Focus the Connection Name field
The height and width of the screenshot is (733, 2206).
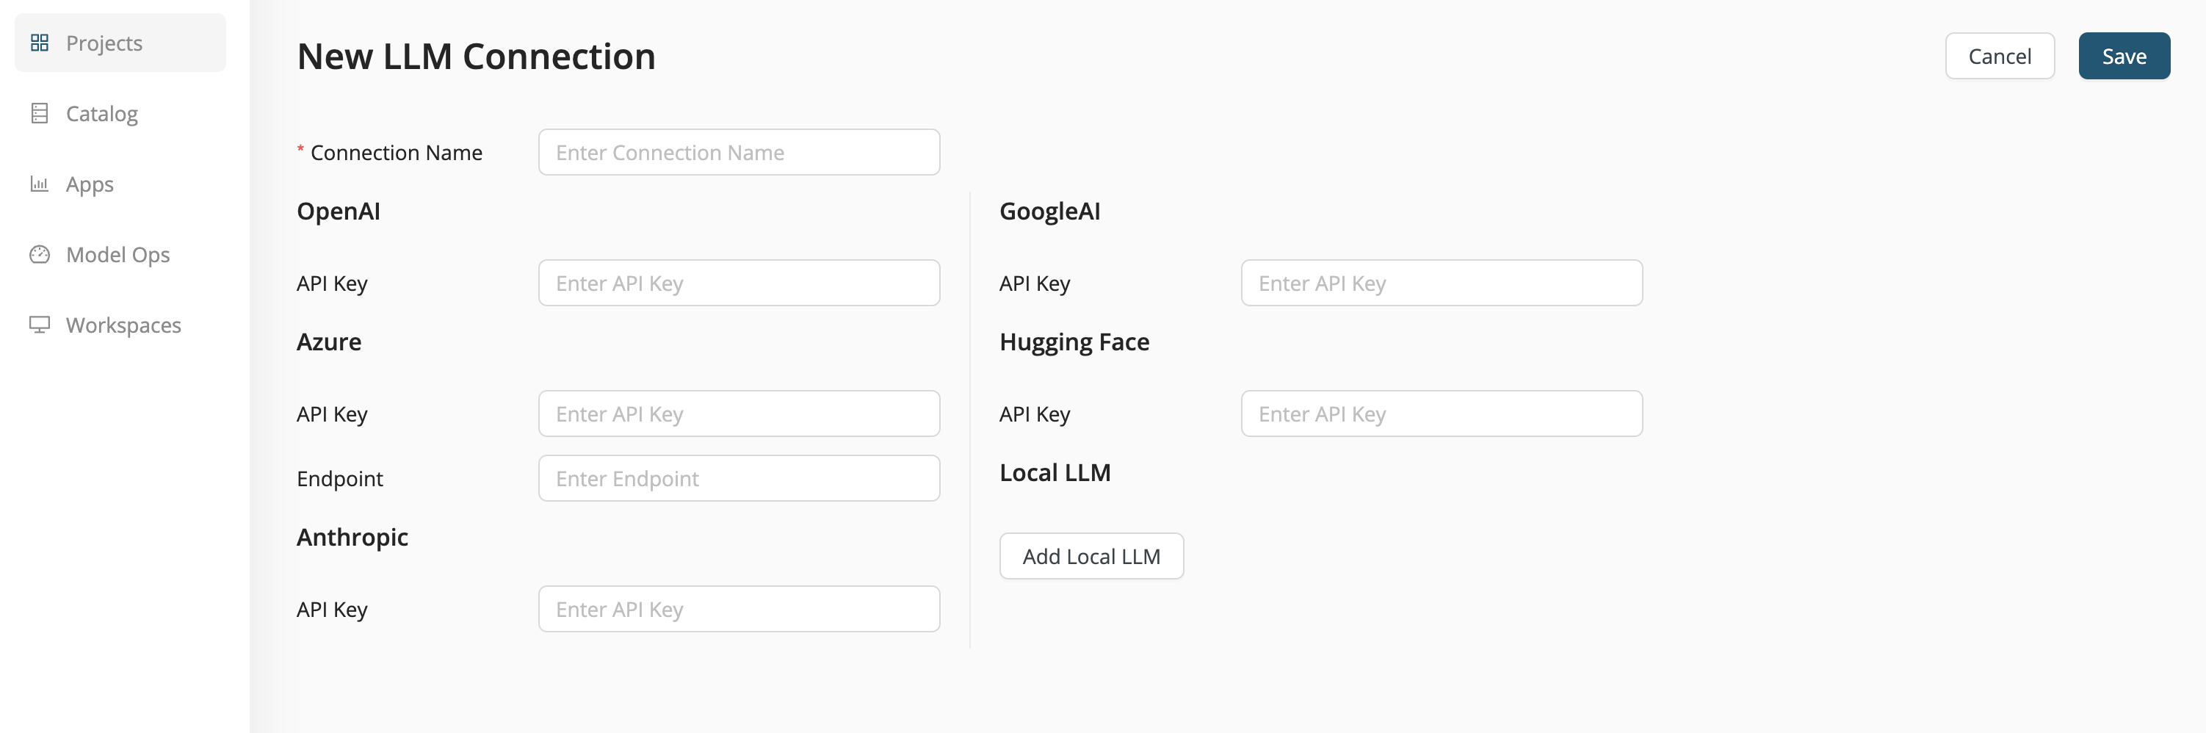pos(739,153)
